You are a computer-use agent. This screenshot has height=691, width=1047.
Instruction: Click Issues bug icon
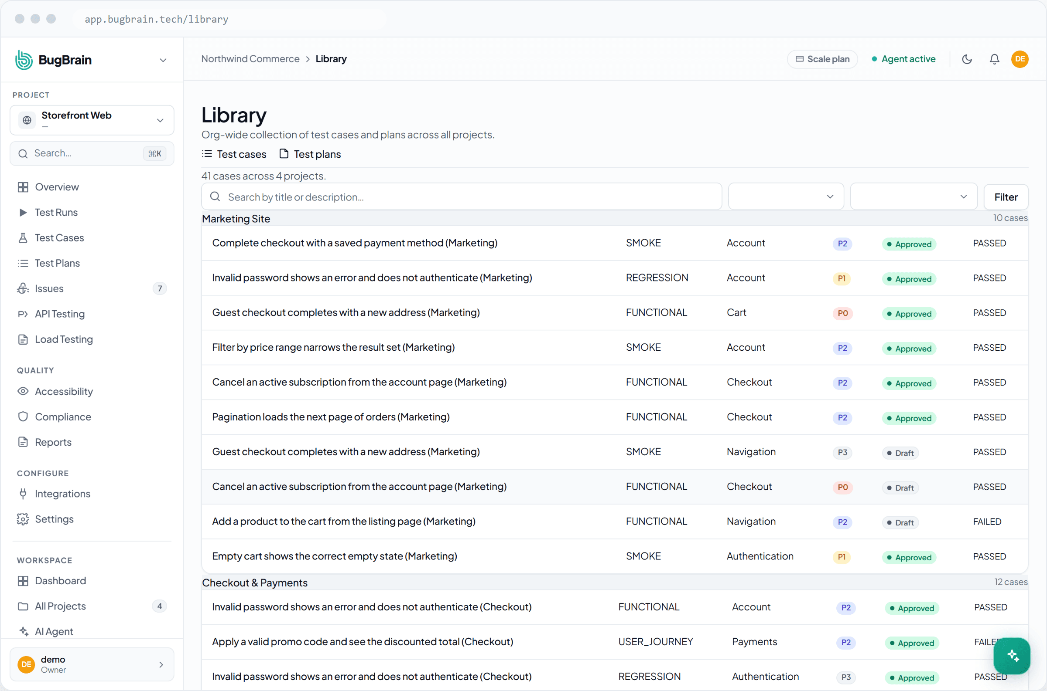point(23,289)
